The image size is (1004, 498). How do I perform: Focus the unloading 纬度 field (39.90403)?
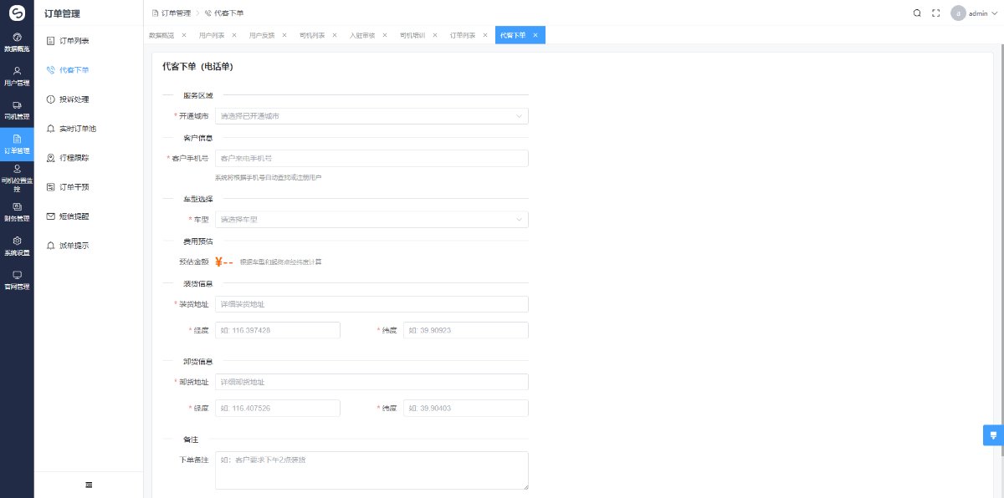[x=466, y=408]
